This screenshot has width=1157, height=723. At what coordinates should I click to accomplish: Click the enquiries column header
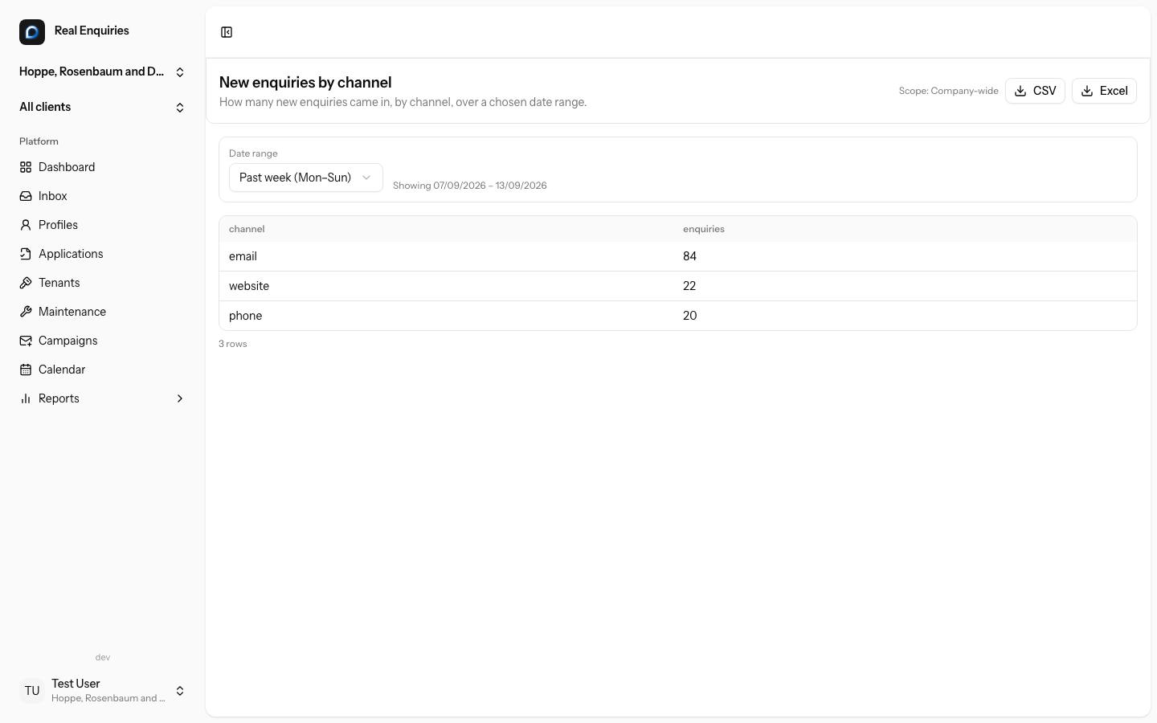pyautogui.click(x=704, y=229)
